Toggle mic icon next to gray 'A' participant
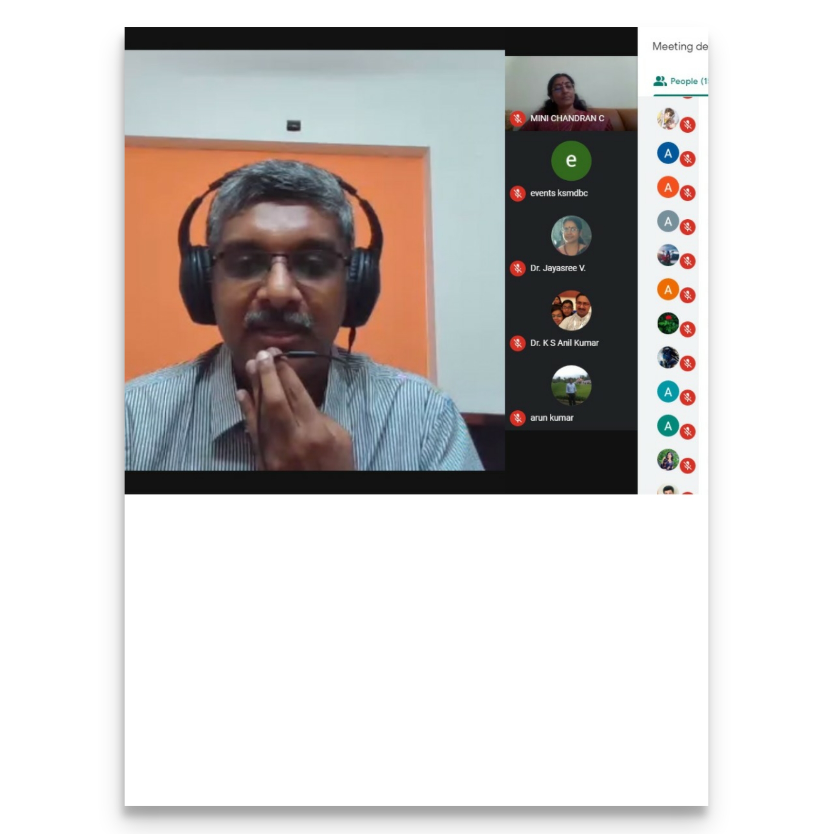The width and height of the screenshot is (834, 834). (x=688, y=227)
